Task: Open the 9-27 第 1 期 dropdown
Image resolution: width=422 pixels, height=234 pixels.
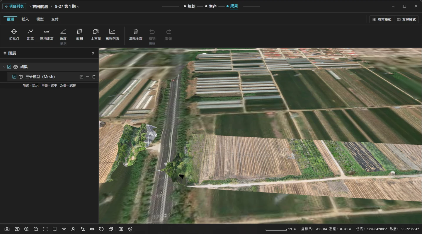Action: click(67, 6)
